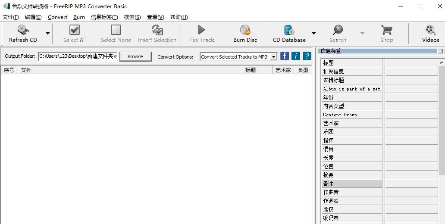Click the Play Track button
This screenshot has height=224, width=445.
201,34
